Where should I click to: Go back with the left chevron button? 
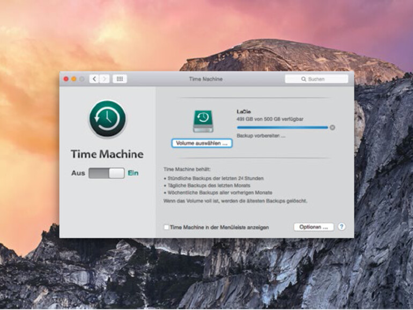[94, 79]
